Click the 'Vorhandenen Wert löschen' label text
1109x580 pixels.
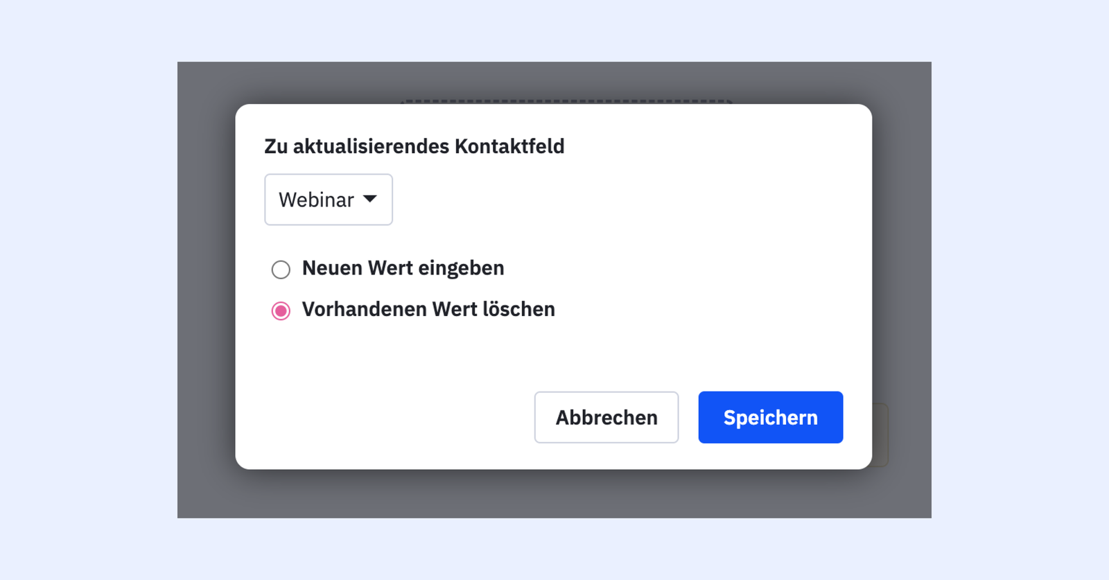[x=428, y=309]
